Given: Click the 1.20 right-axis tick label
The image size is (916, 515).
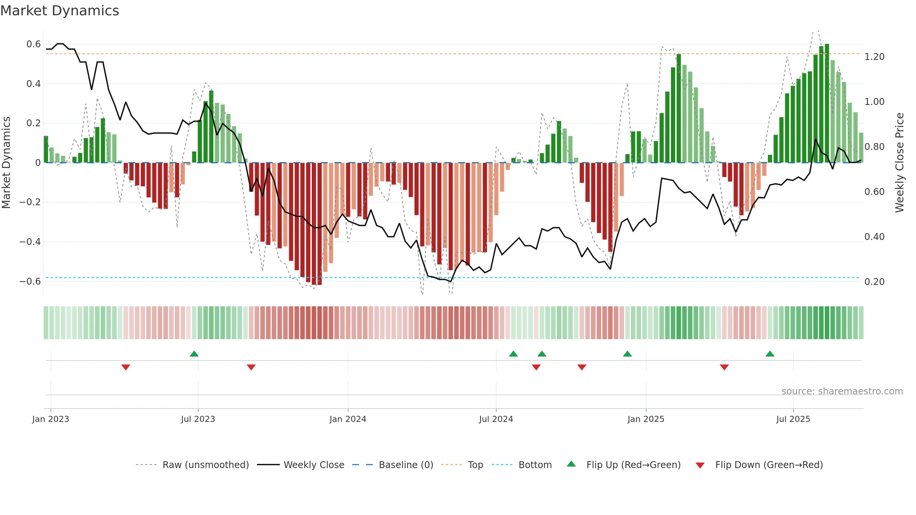Looking at the screenshot, I should 874,57.
